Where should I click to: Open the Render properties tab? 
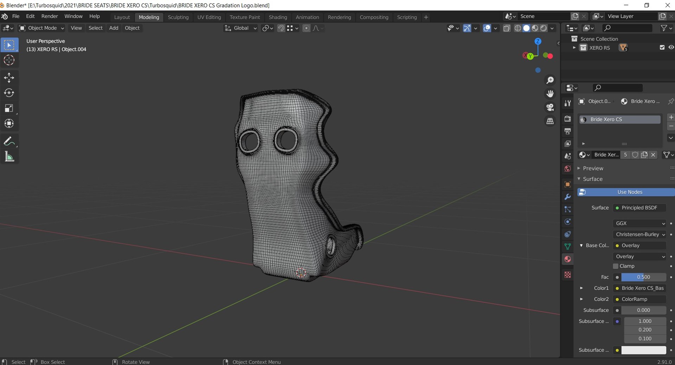coord(567,119)
